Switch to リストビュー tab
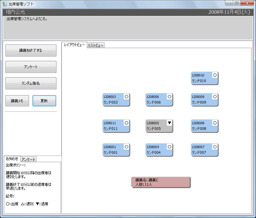 pyautogui.click(x=96, y=45)
